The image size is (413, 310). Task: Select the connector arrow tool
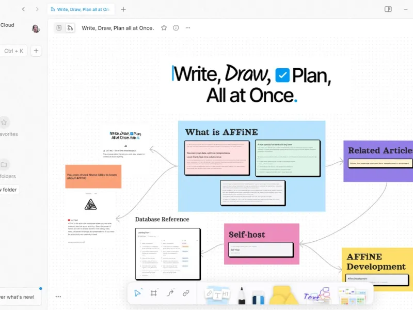170,293
